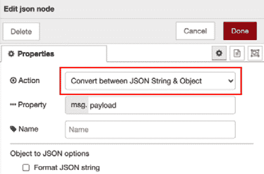
Task: Click the Cancel button
Action: [195, 31]
